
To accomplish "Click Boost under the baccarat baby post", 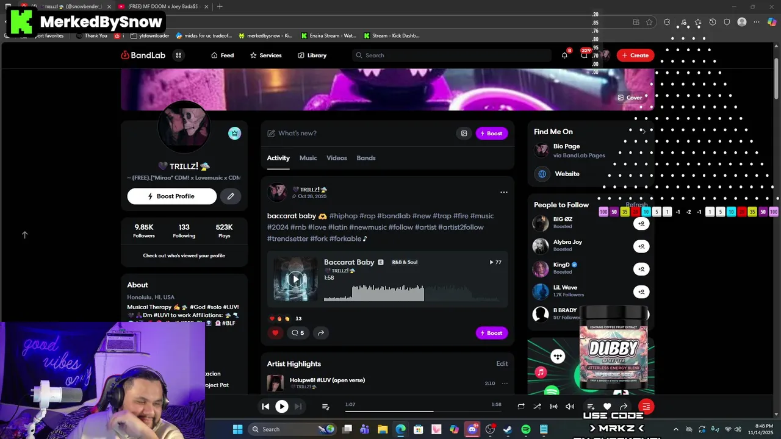I will [492, 333].
